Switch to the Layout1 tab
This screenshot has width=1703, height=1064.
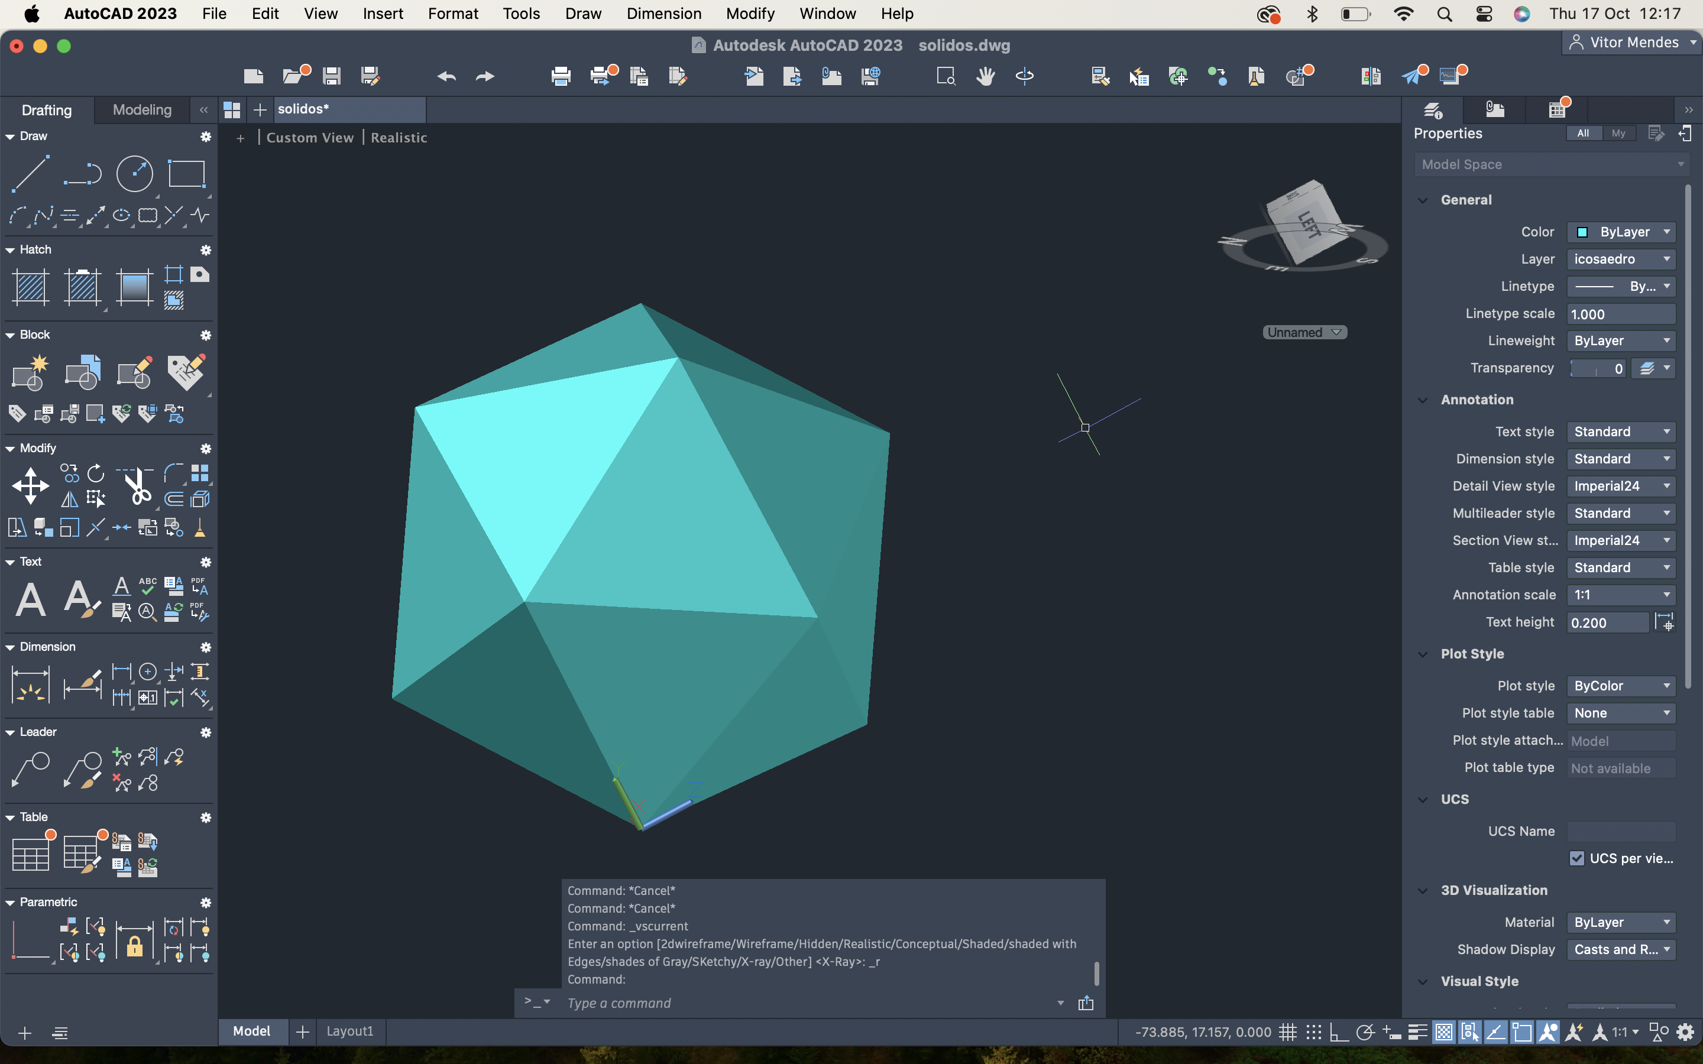pos(349,1031)
